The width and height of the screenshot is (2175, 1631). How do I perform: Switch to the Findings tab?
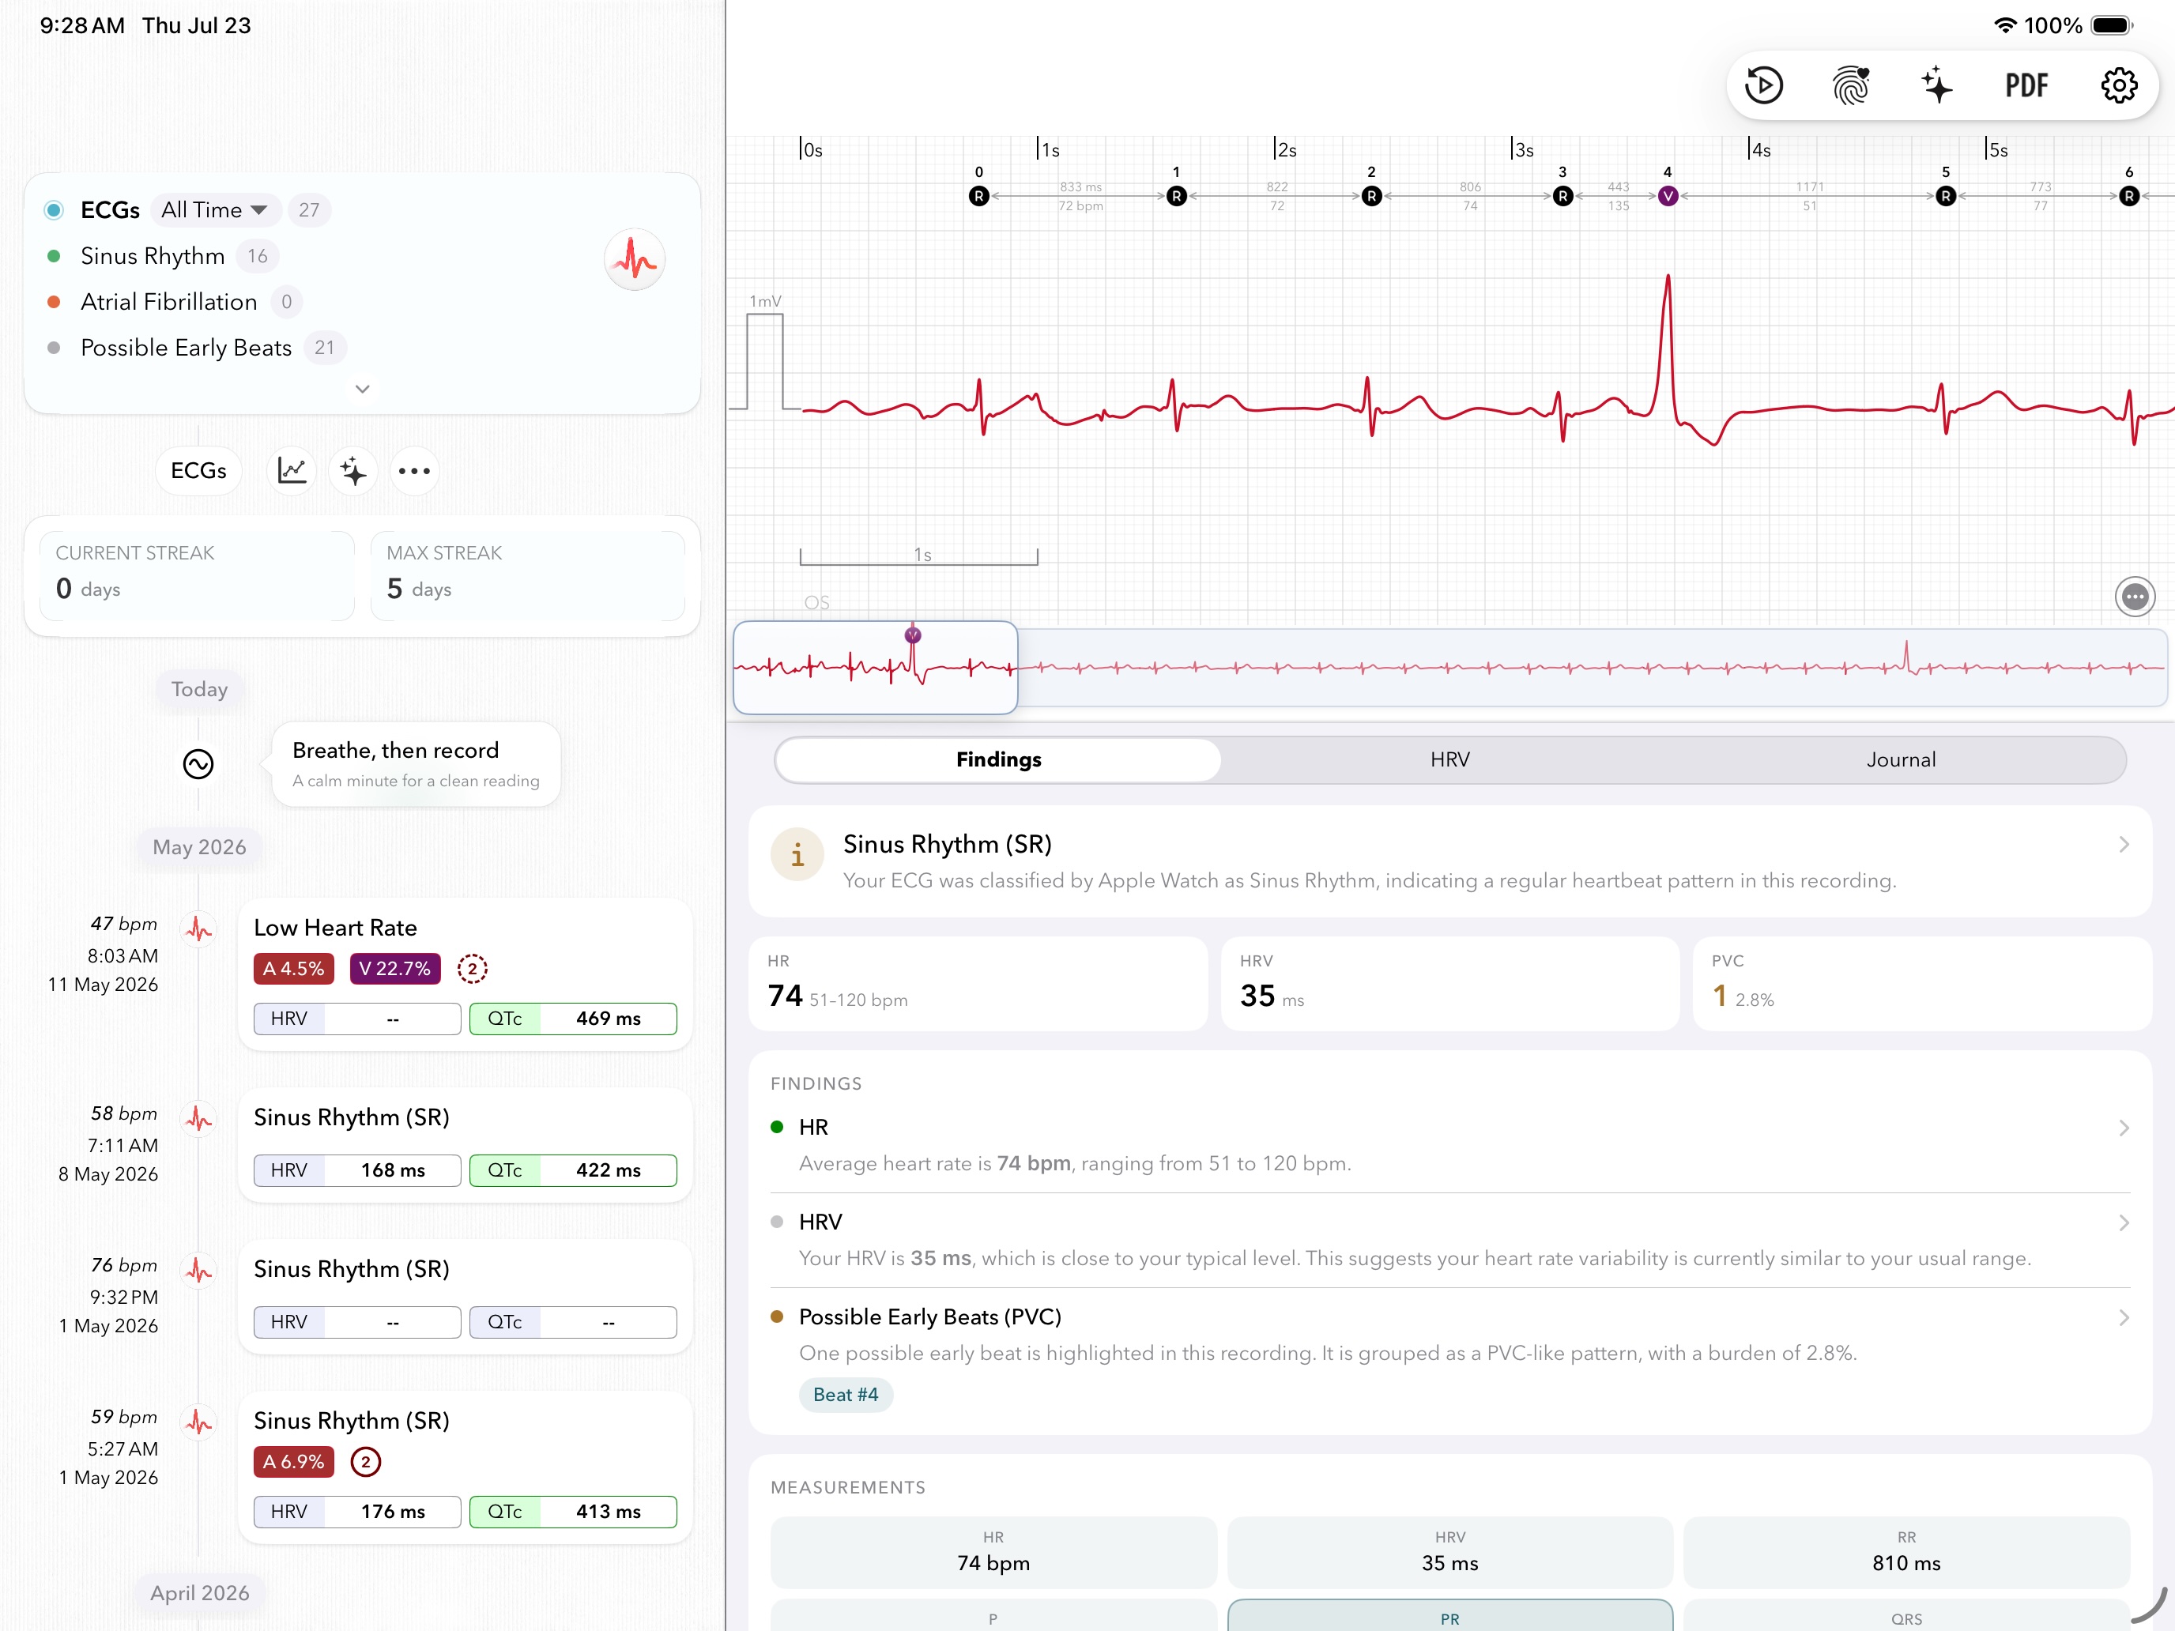tap(998, 760)
